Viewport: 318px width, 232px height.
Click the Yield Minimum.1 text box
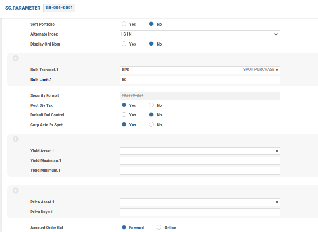click(200, 171)
